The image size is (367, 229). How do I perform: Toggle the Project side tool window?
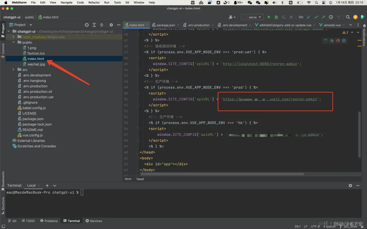pos(3,30)
